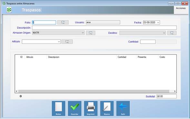
Task: Click the Costo column header
Action: click(162, 57)
